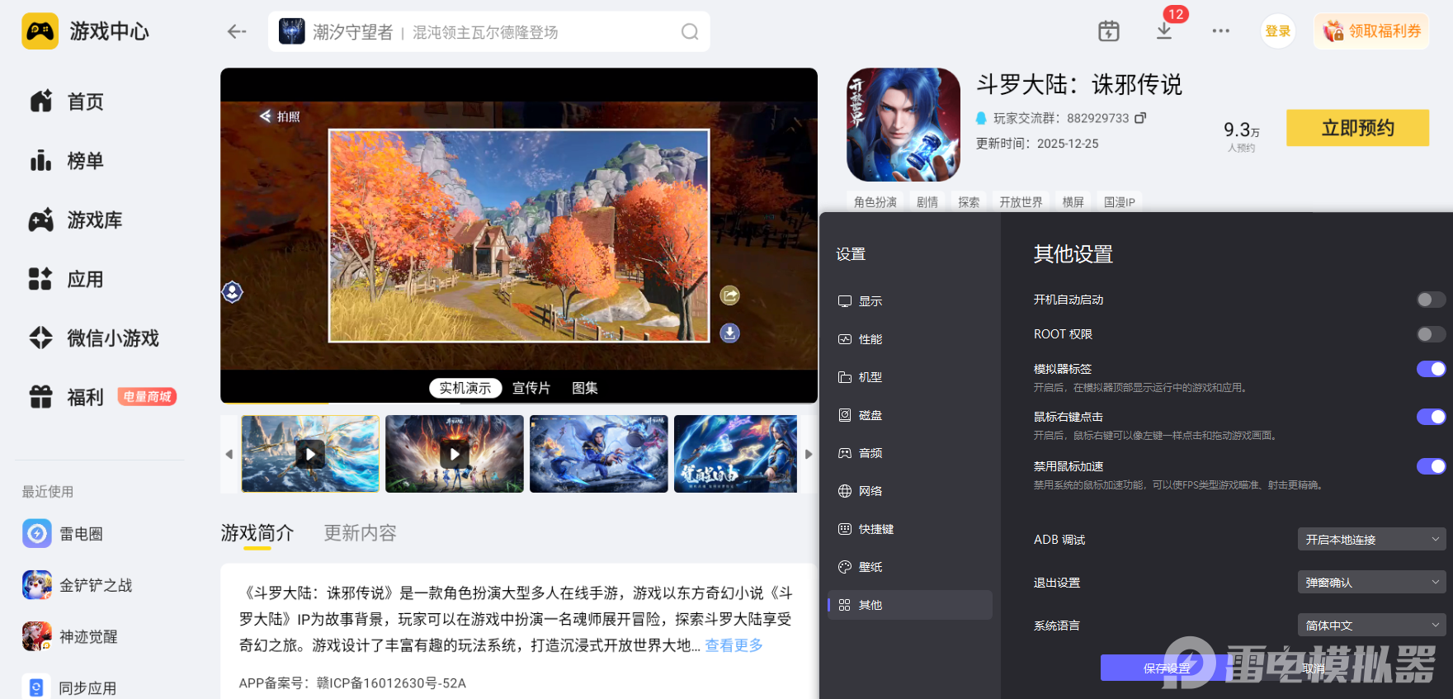The width and height of the screenshot is (1453, 699).
Task: Click the 斗罗大陆 game cover icon
Action: (x=903, y=125)
